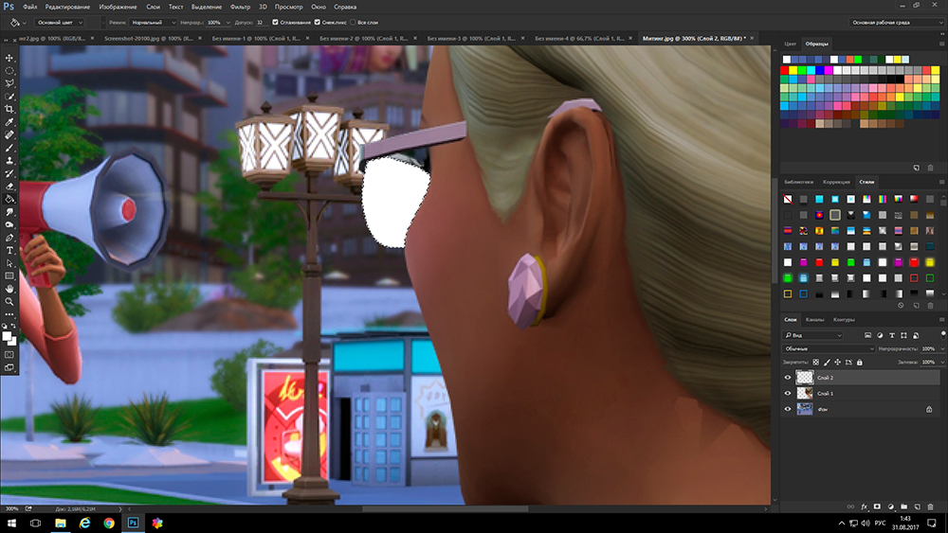948x533 pixels.
Task: Hide the Слой 2 layer
Action: [x=787, y=377]
